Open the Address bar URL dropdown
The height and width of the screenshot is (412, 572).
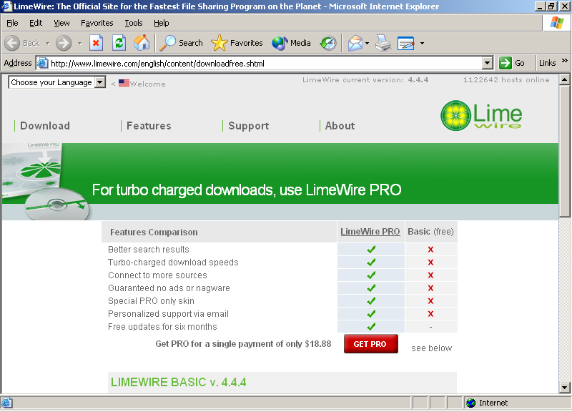pyautogui.click(x=488, y=63)
